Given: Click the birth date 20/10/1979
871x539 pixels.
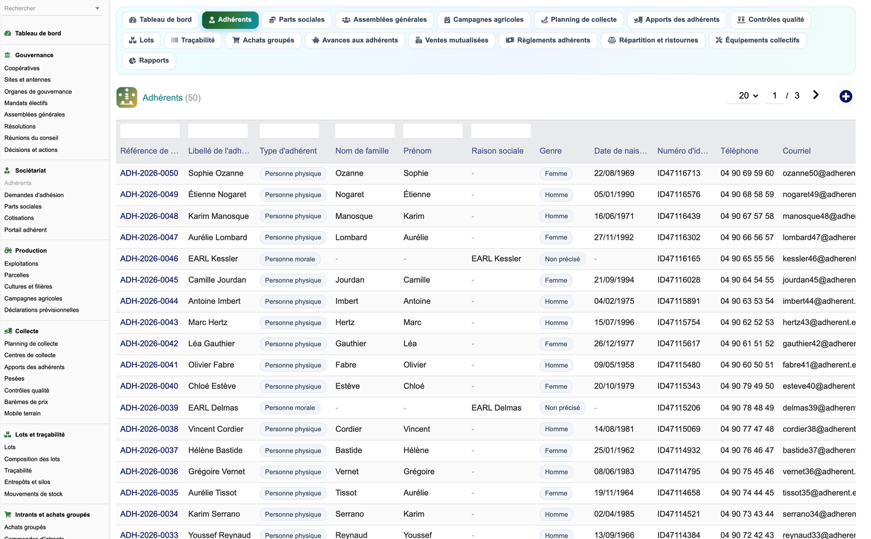Looking at the screenshot, I should [614, 386].
